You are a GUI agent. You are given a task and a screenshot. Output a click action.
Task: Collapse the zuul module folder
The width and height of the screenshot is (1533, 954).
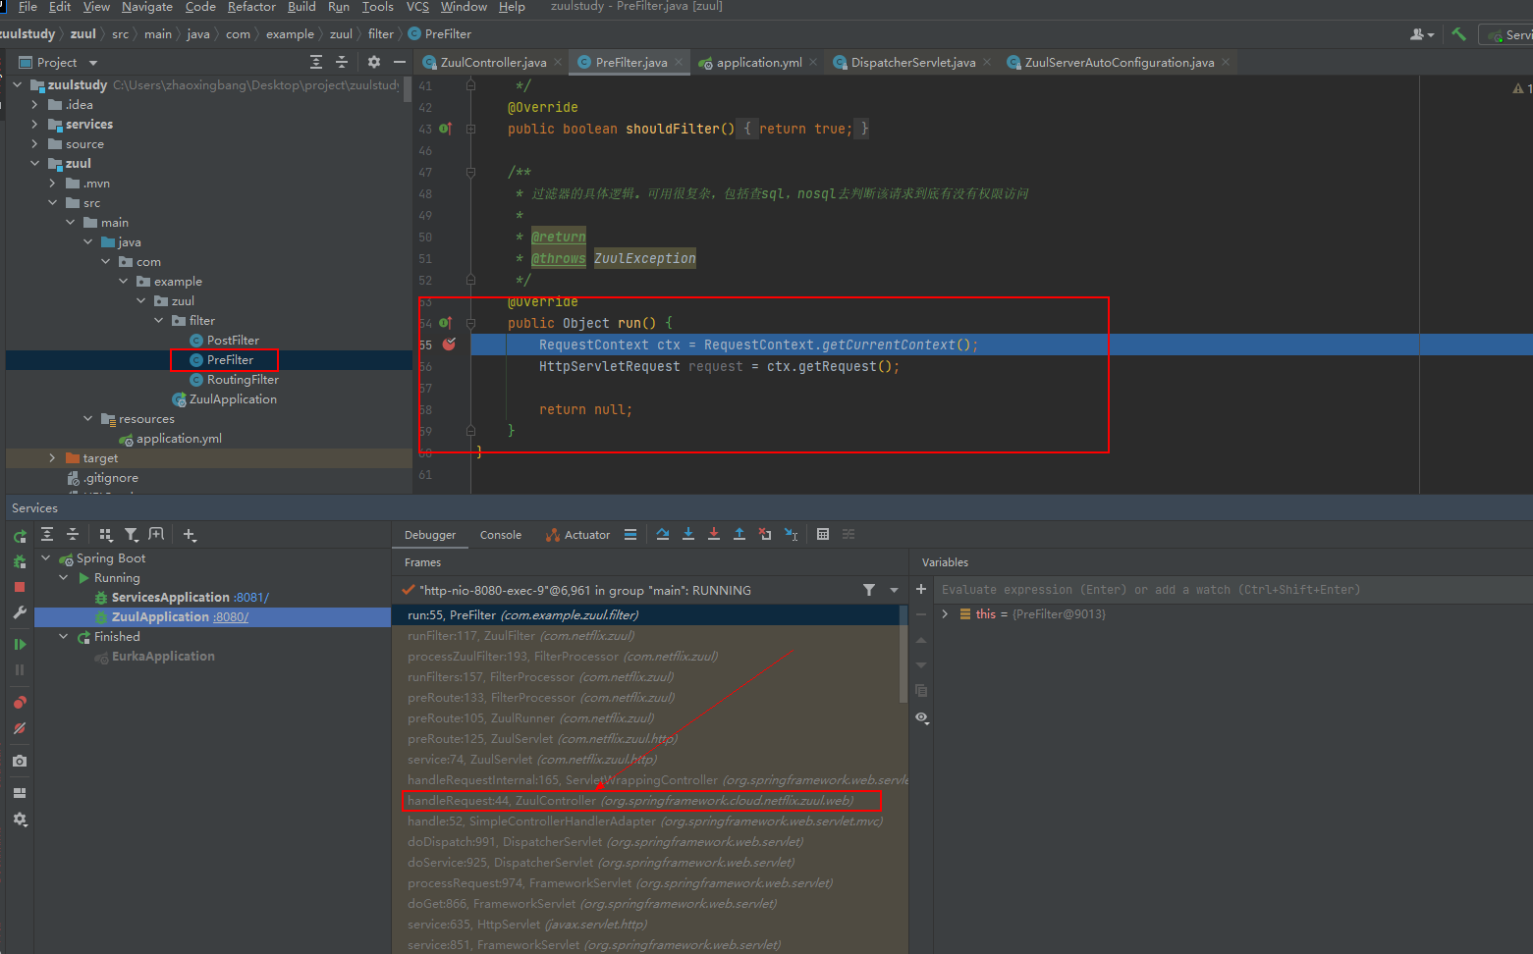[x=34, y=163]
